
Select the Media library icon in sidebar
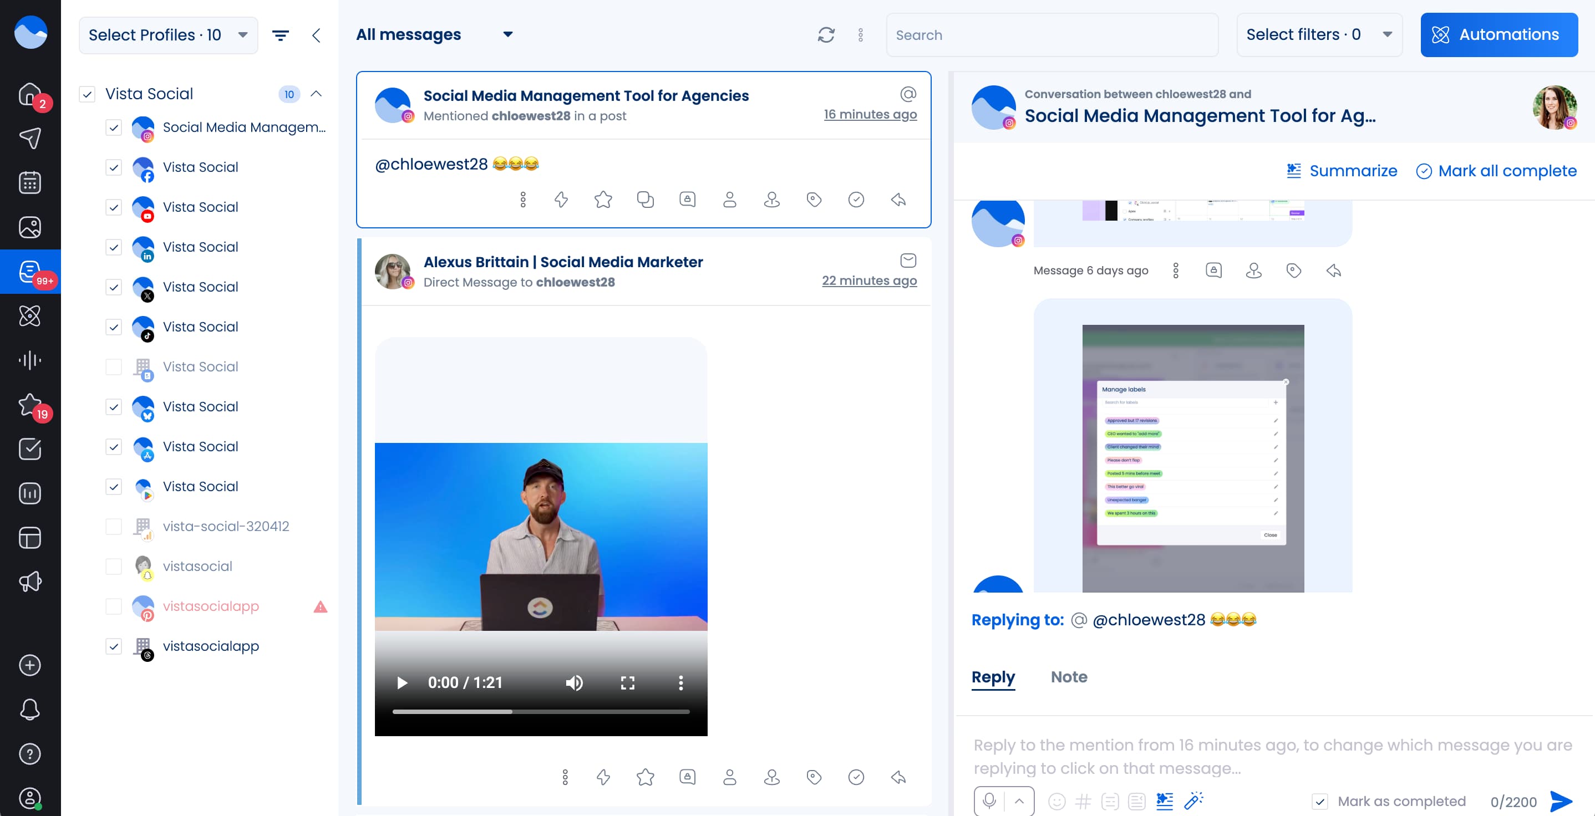pos(30,227)
